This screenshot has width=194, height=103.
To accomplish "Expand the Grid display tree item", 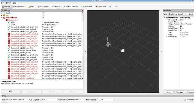I will [x=2, y=13].
